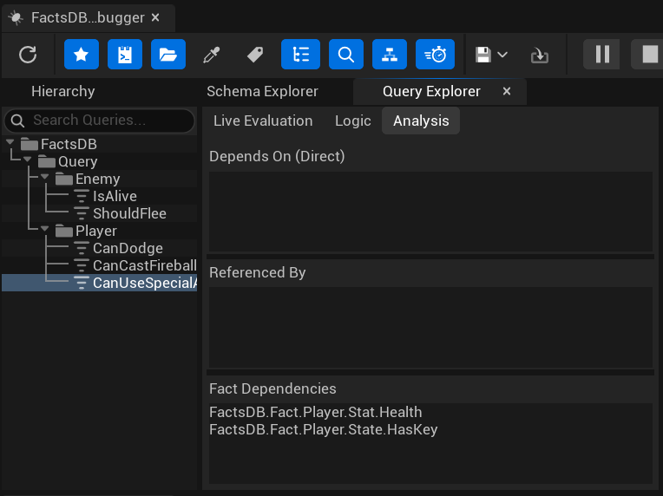Click the folder icon next to Enemy
This screenshot has height=496, width=663.
(x=64, y=179)
